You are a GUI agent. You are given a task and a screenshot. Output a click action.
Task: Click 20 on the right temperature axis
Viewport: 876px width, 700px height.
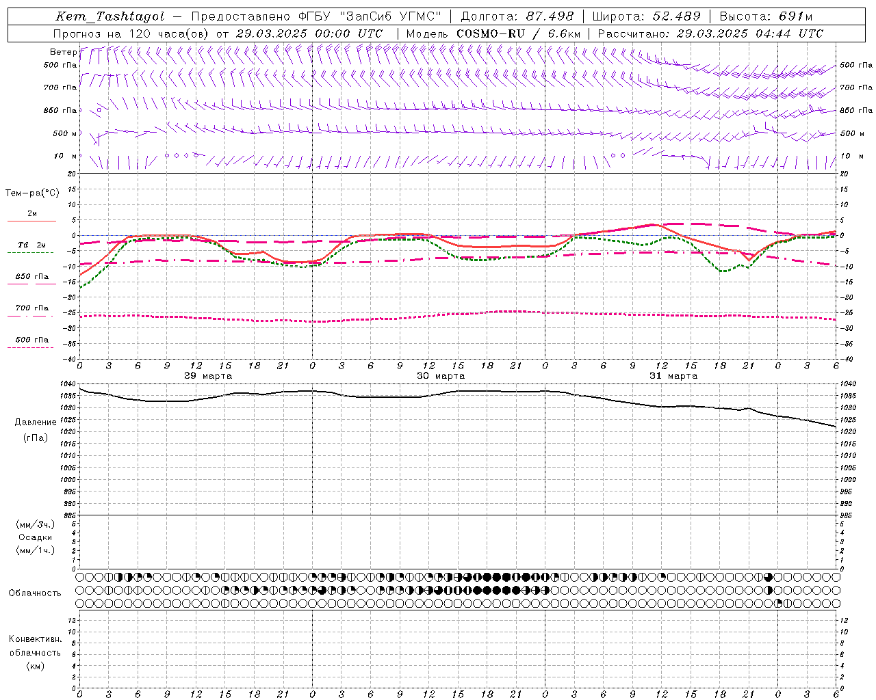(x=845, y=174)
